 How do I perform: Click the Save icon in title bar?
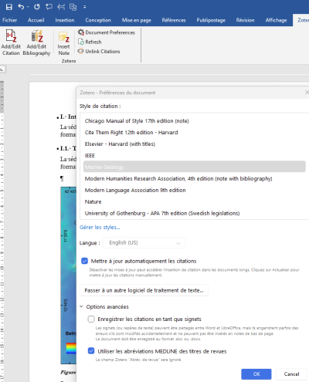click(x=9, y=7)
